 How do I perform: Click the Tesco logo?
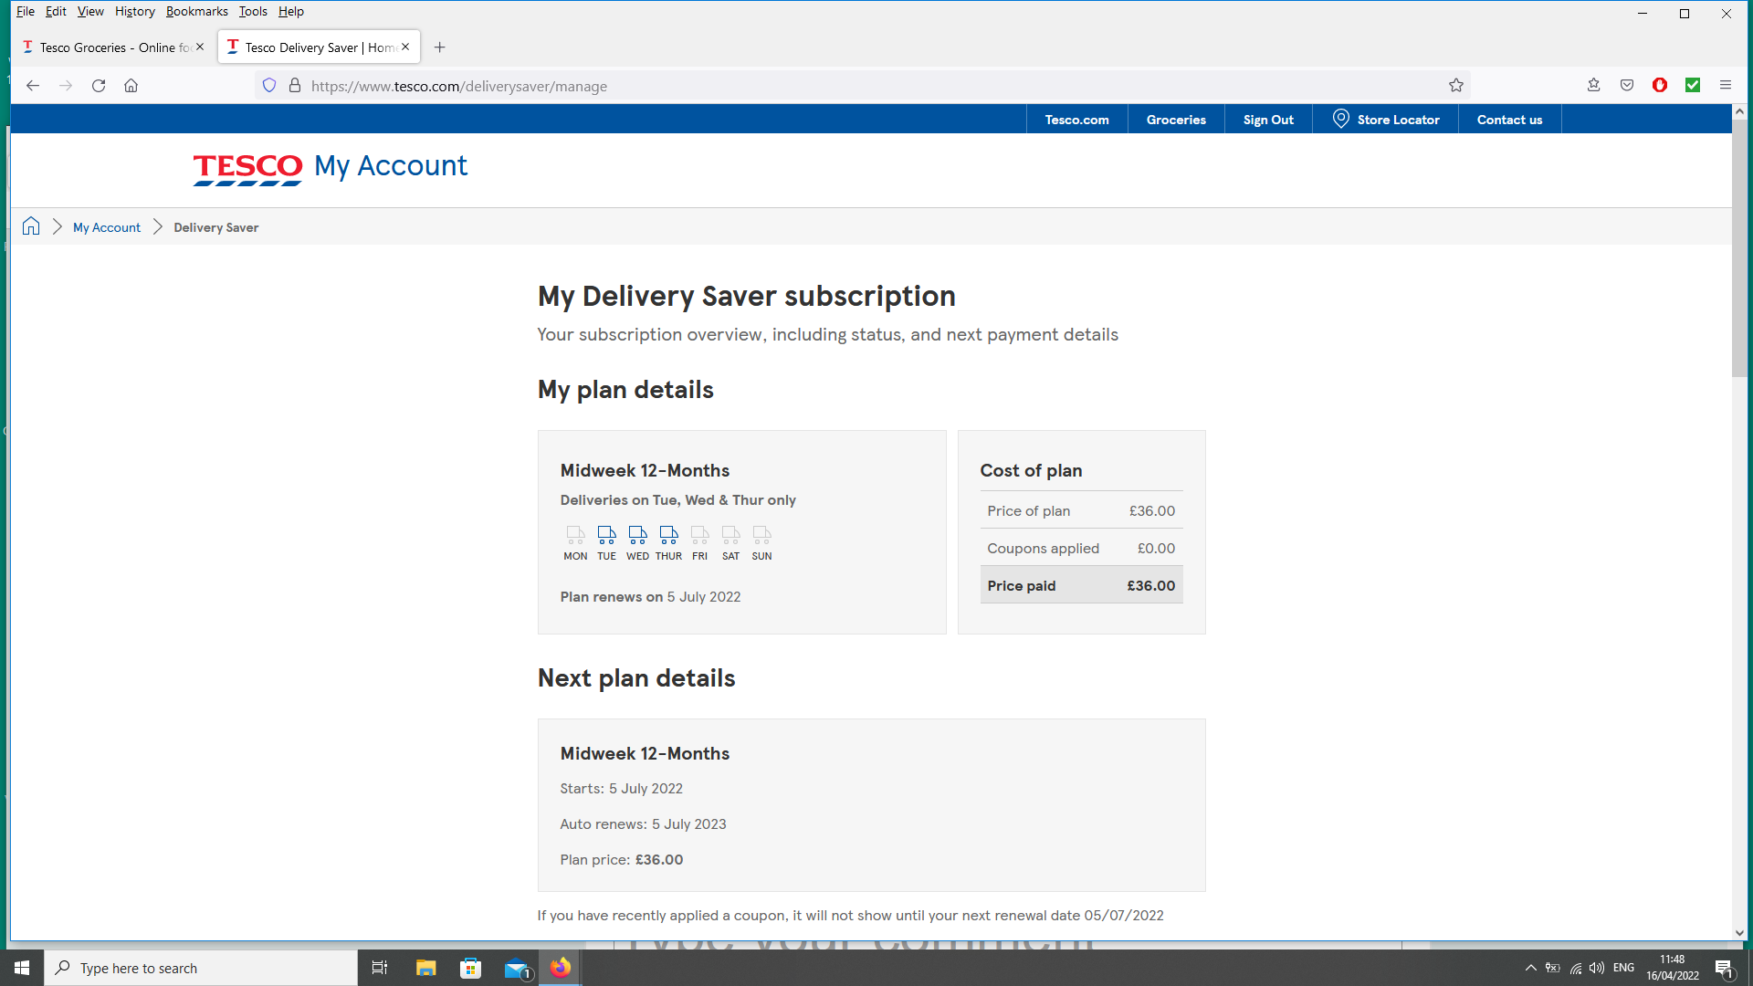coord(247,168)
